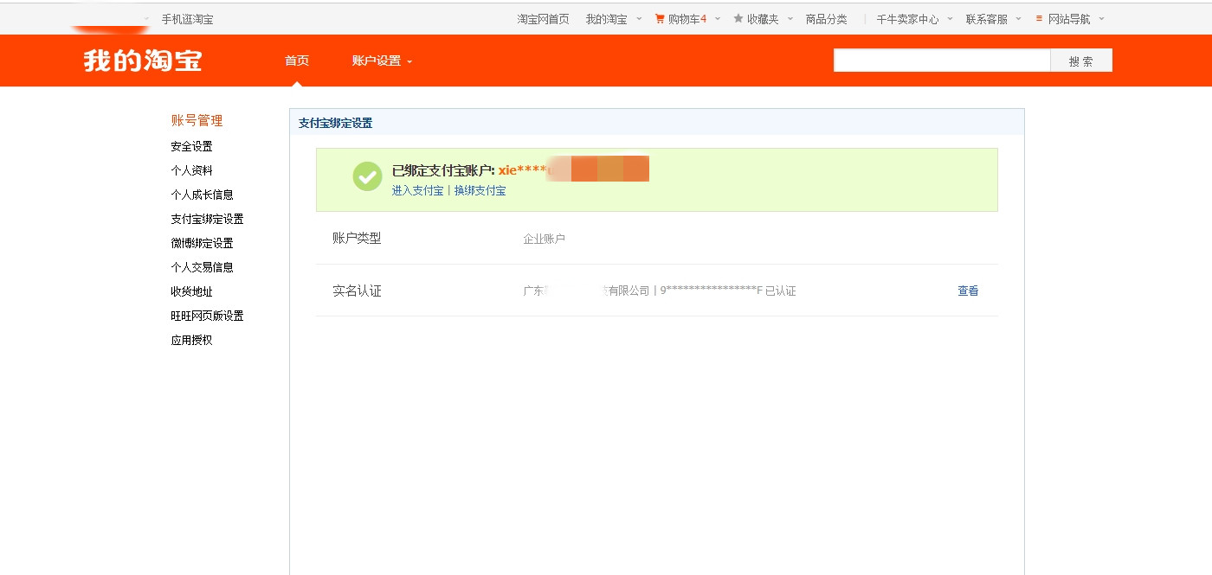Open 个人资料 in the sidebar
Image resolution: width=1212 pixels, height=575 pixels.
pos(191,170)
